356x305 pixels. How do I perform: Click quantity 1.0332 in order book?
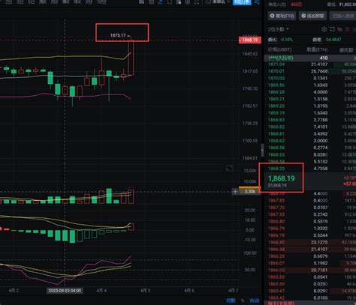tap(321, 229)
